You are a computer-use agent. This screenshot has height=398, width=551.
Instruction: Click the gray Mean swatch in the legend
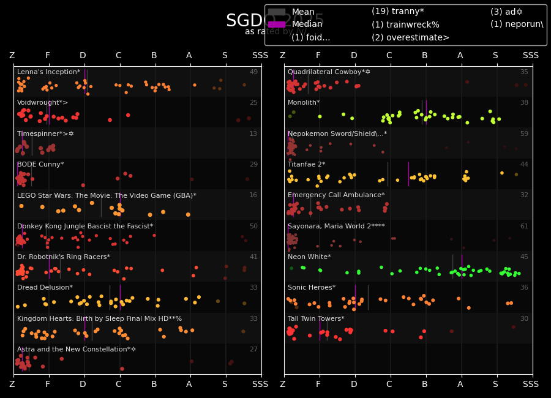pos(277,12)
